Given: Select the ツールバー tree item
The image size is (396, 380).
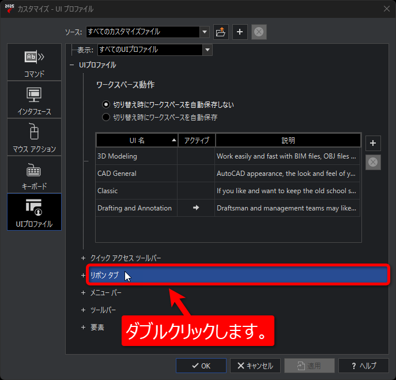Looking at the screenshot, I should (x=103, y=310).
